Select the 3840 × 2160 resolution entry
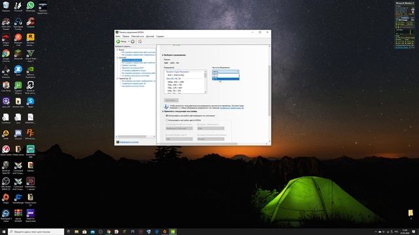 (x=175, y=75)
